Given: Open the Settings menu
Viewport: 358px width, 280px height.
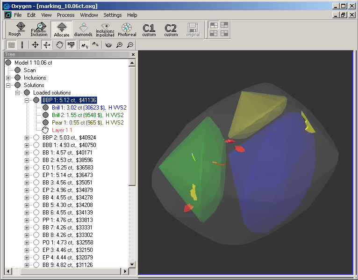Looking at the screenshot, I should click(112, 15).
